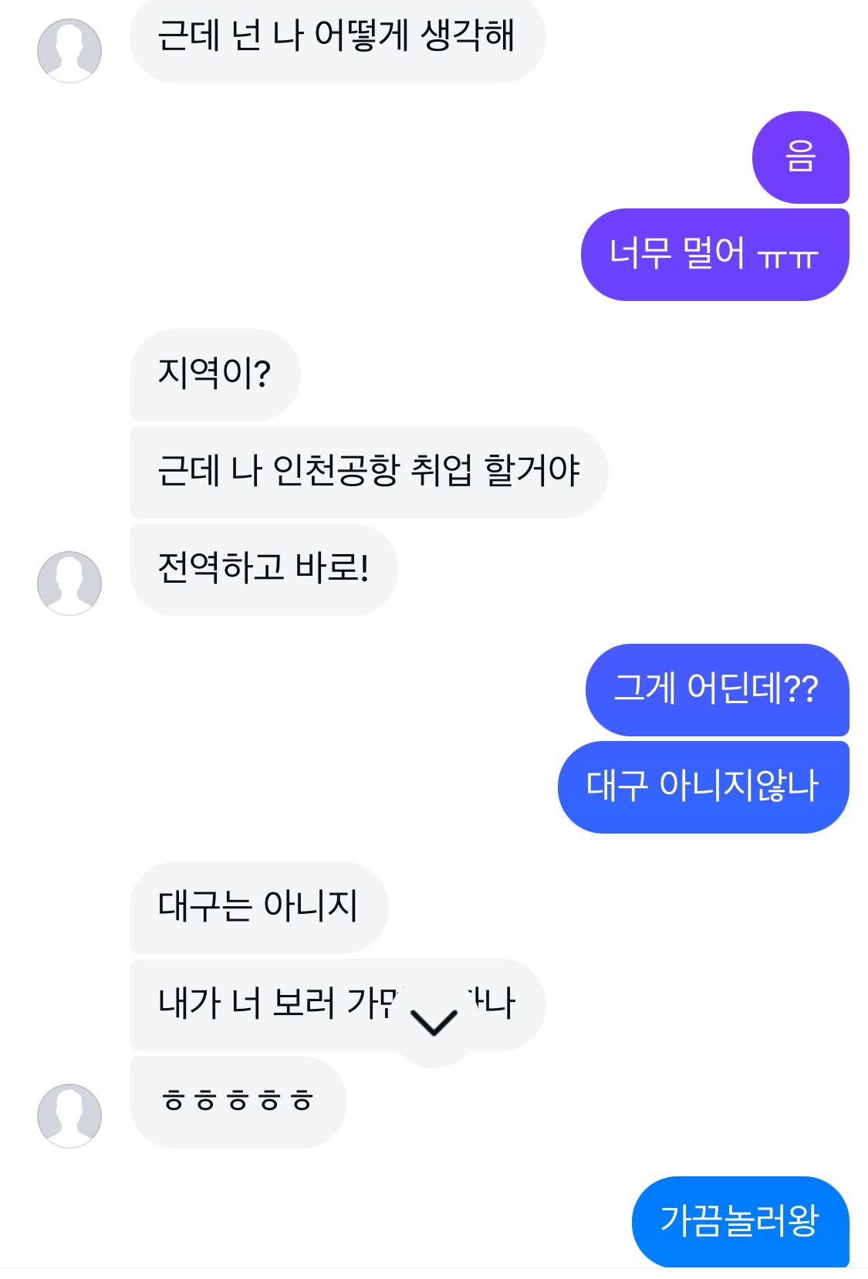The height and width of the screenshot is (1279, 868).
Task: Jump to newest messages with the down arrow
Action: [x=434, y=1024]
